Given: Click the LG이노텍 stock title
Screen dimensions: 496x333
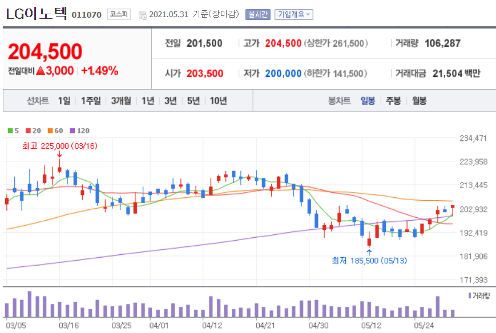Looking at the screenshot, I should point(37,14).
